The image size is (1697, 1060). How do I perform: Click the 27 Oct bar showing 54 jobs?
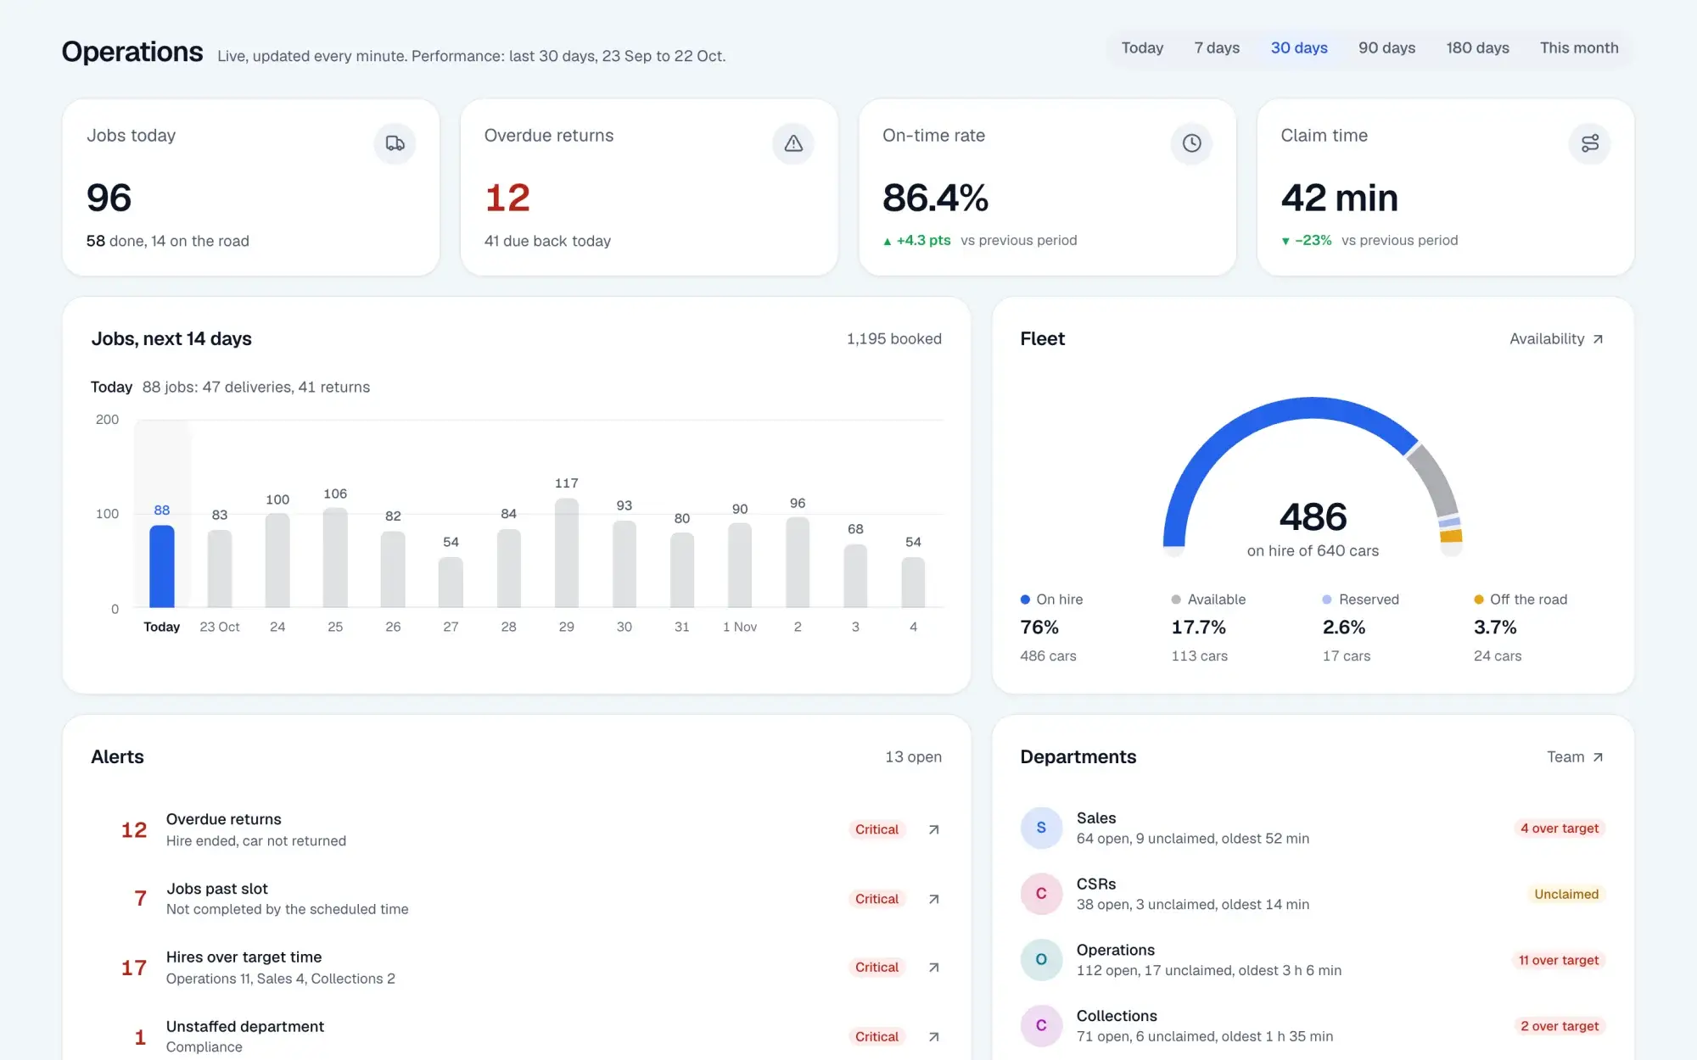pos(451,583)
